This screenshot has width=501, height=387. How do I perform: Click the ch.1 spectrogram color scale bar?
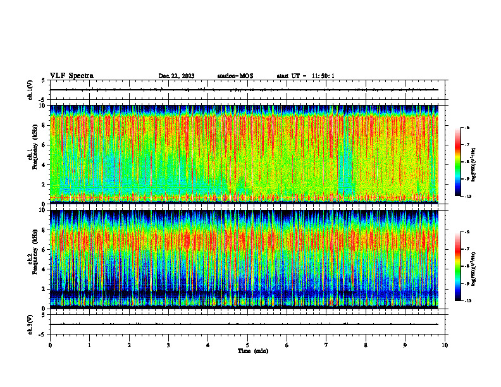coord(457,162)
